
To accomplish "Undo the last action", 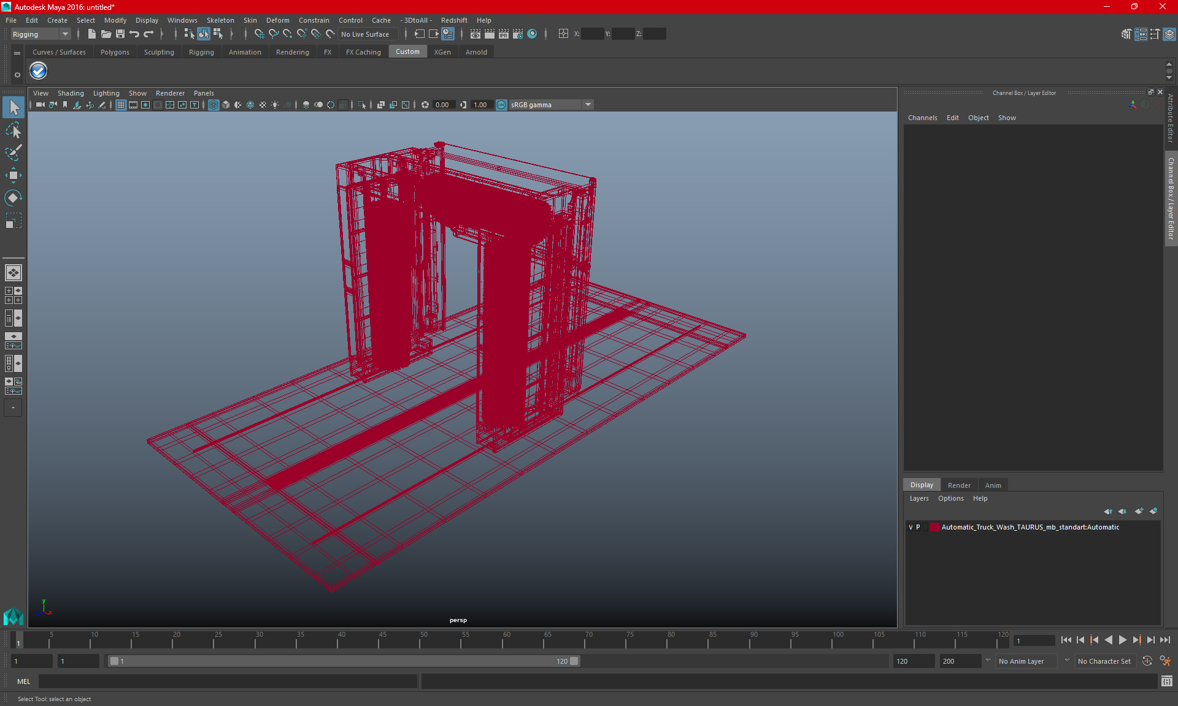I will pos(134,34).
